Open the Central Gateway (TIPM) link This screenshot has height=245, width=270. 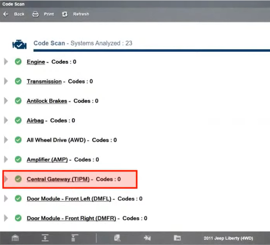[x=58, y=179]
